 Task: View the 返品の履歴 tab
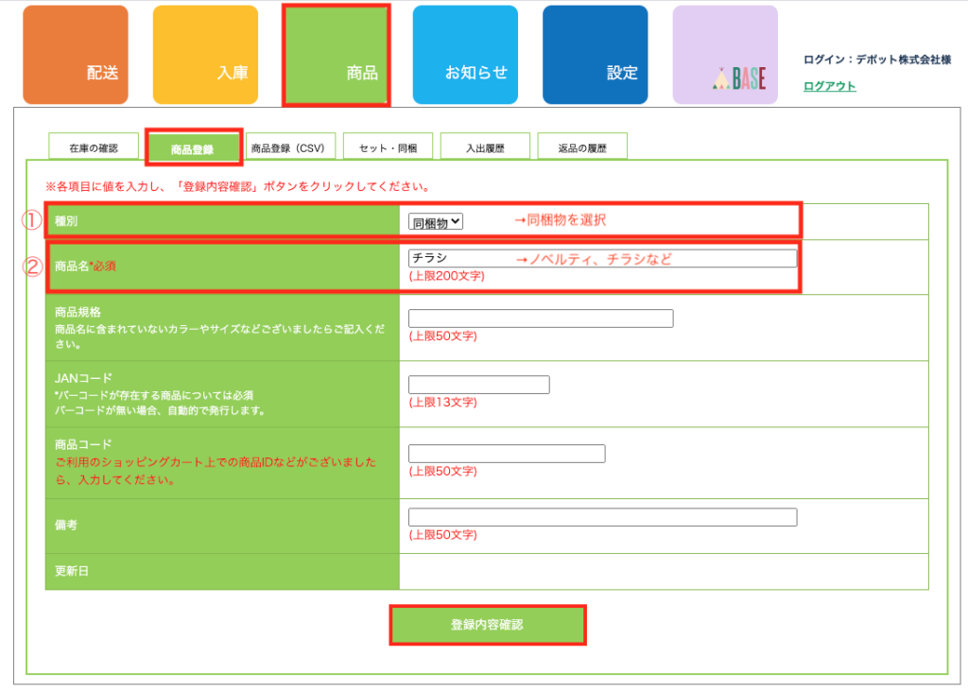581,147
